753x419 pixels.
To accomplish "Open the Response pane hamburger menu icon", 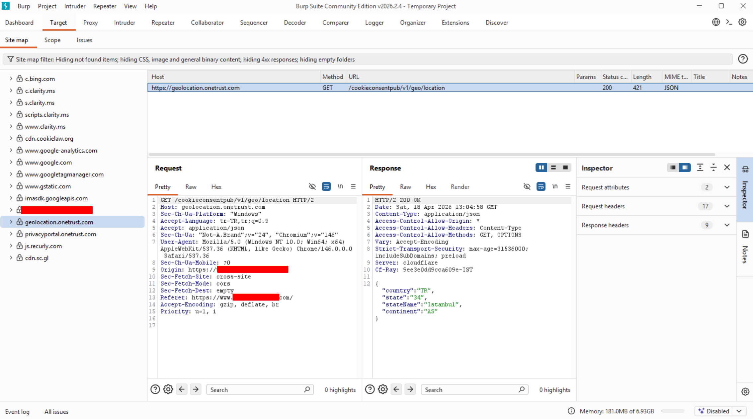I will tap(568, 186).
